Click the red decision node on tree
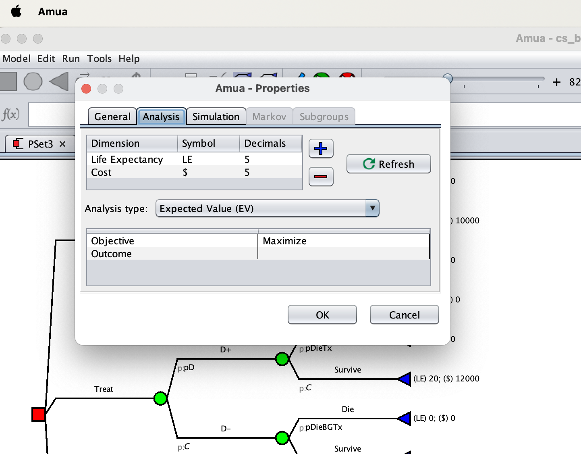 tap(39, 414)
